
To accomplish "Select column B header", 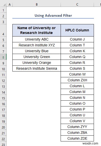I will click(x=37, y=4).
